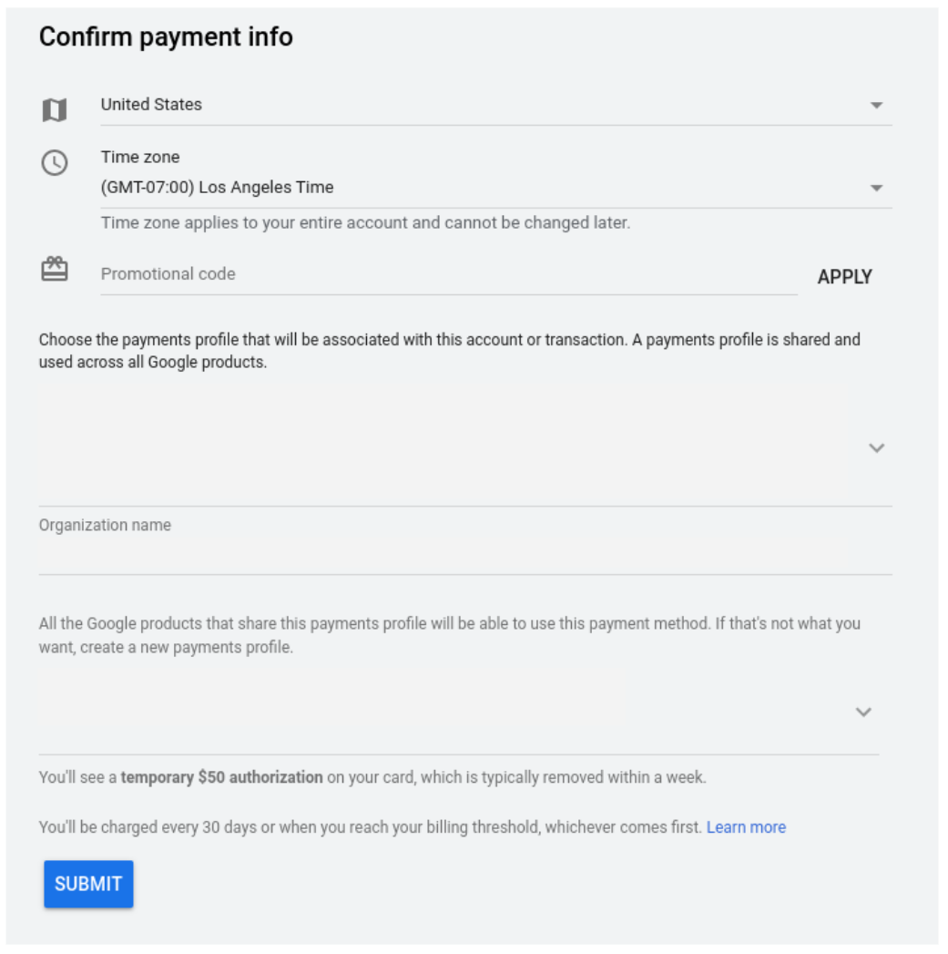This screenshot has width=948, height=954.
Task: Open the Los Angeles Time zone selector
Action: click(483, 188)
